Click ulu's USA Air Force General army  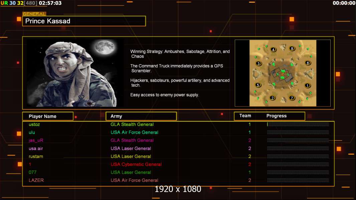click(x=134, y=132)
